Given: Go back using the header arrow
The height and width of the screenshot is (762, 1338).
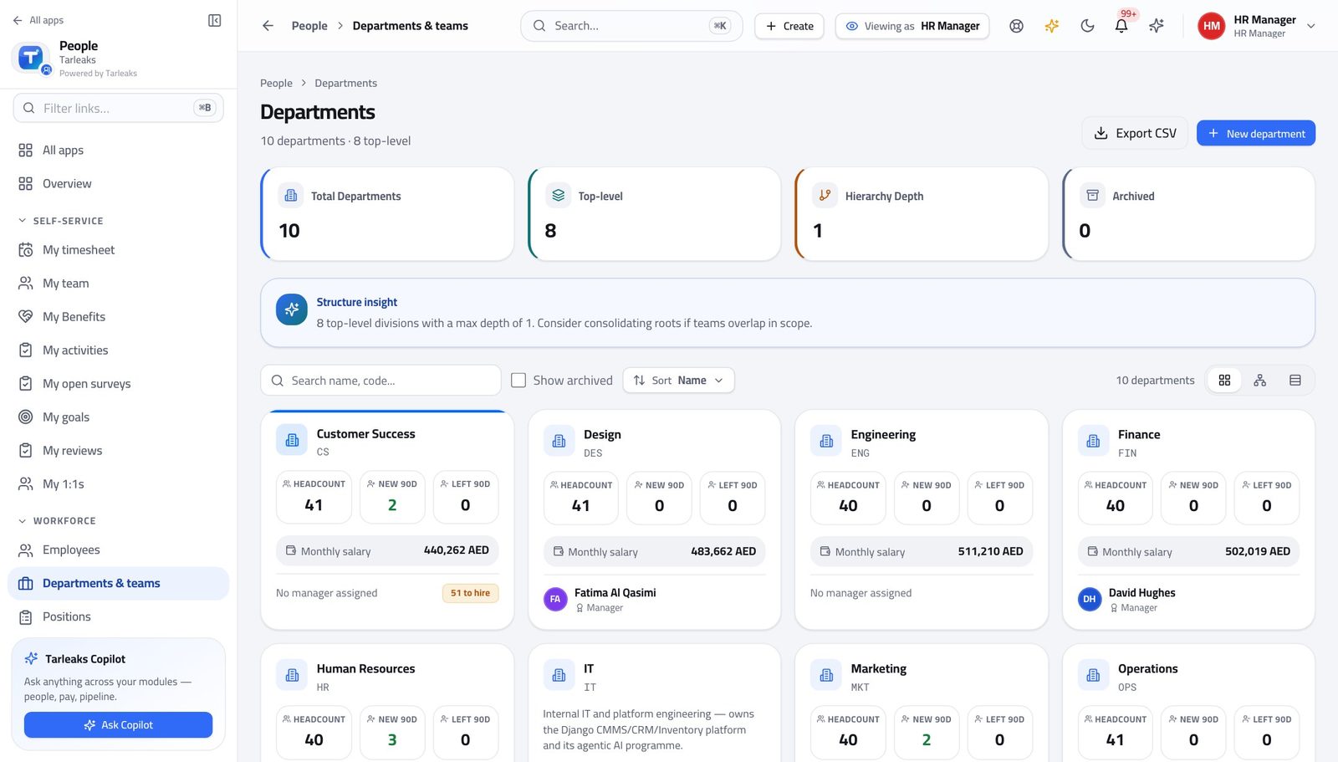Looking at the screenshot, I should (268, 26).
